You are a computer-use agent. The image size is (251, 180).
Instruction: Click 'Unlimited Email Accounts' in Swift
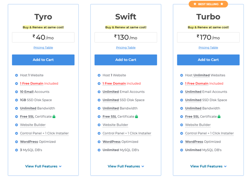tap(124, 92)
